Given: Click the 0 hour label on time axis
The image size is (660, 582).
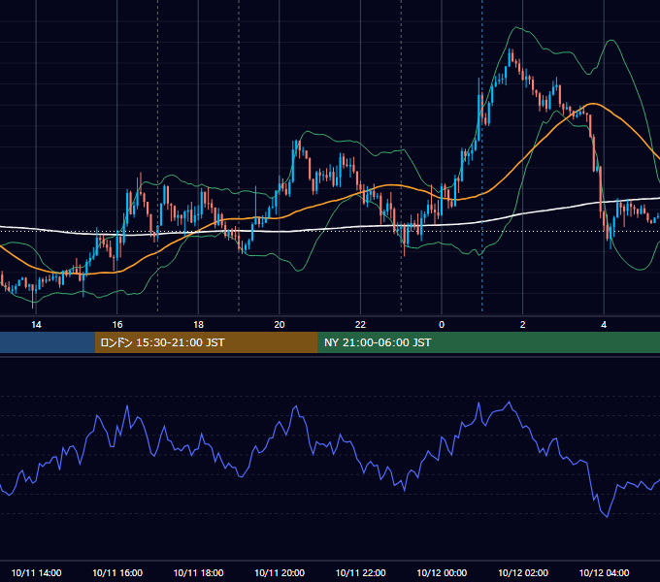Looking at the screenshot, I should [x=442, y=325].
